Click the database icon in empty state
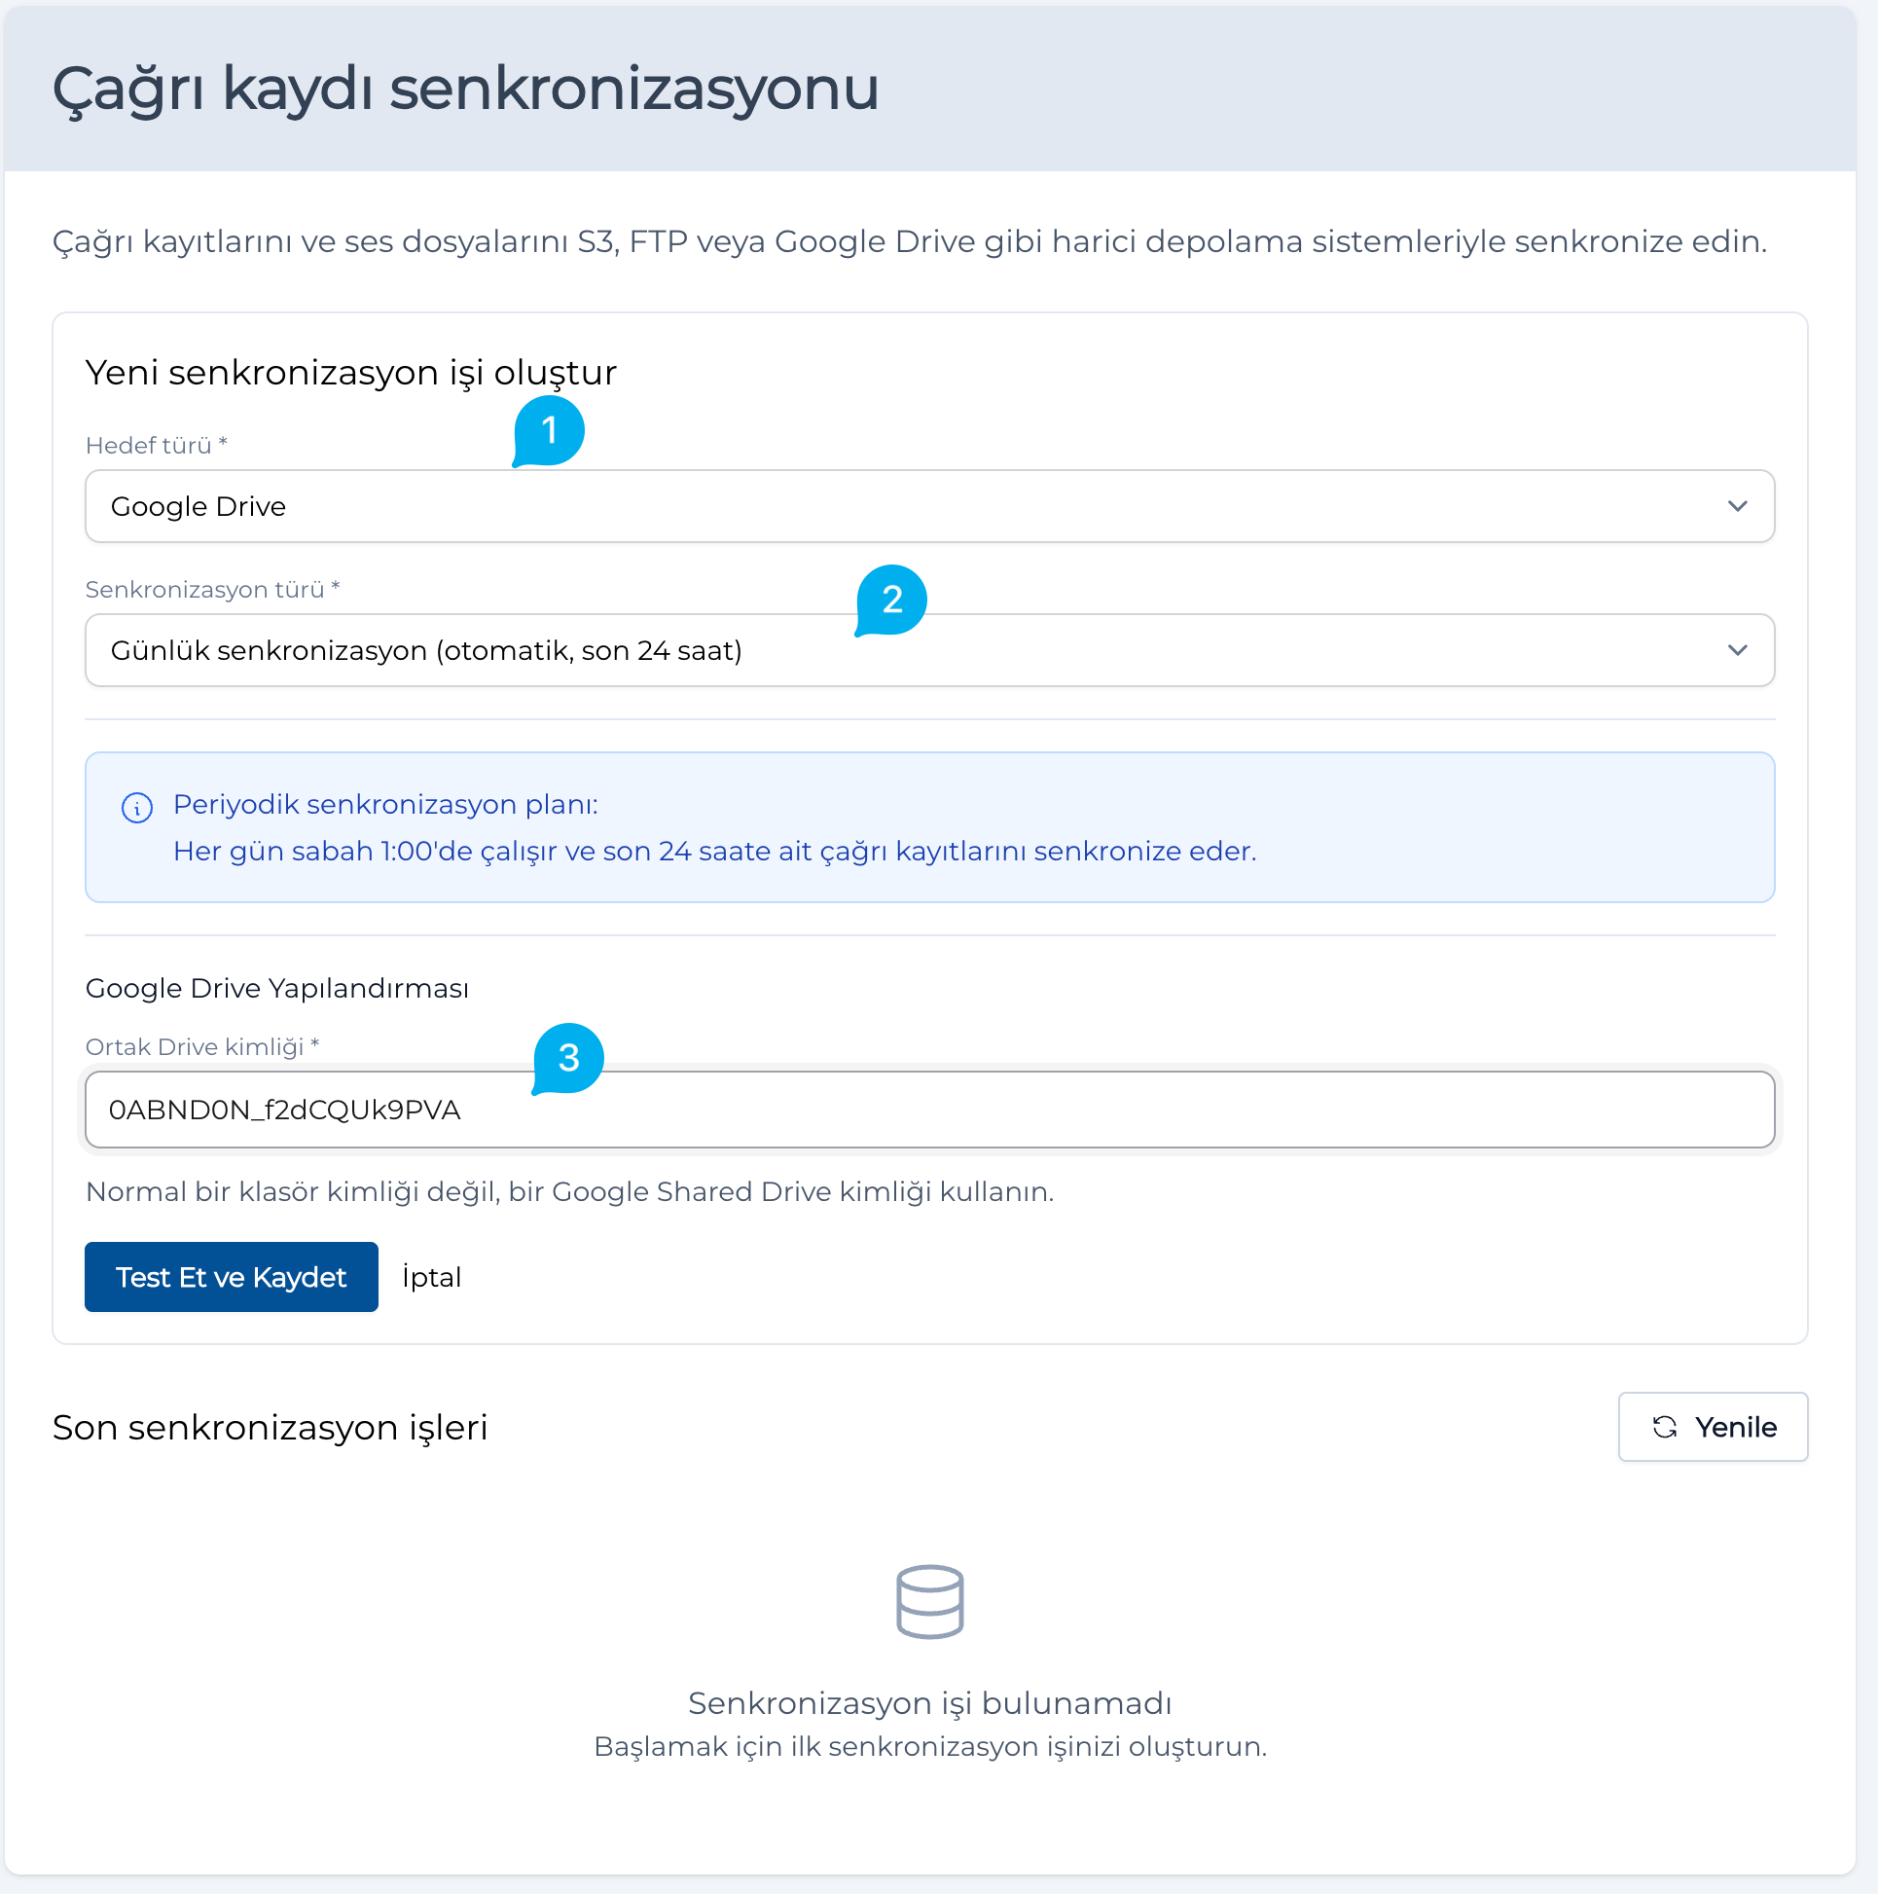 tap(929, 1601)
